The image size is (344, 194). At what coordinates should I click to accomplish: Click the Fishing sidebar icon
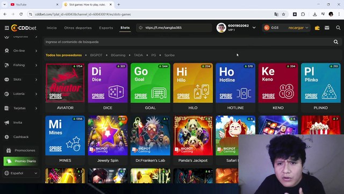[x=7, y=65]
